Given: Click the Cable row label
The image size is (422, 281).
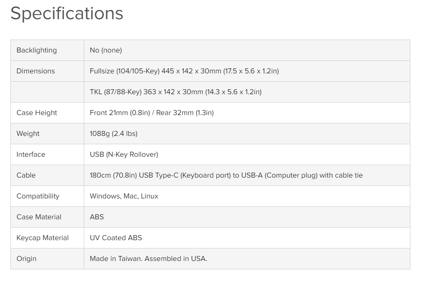Looking at the screenshot, I should click(x=26, y=175).
